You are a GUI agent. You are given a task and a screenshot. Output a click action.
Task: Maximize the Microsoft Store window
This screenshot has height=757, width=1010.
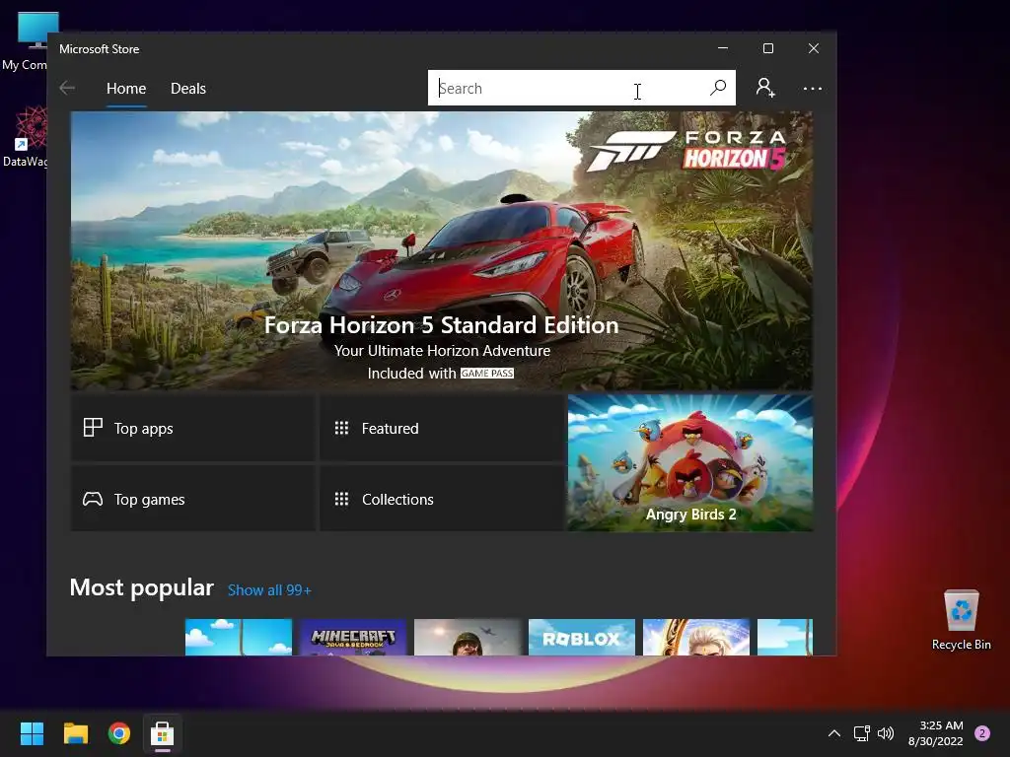(767, 48)
